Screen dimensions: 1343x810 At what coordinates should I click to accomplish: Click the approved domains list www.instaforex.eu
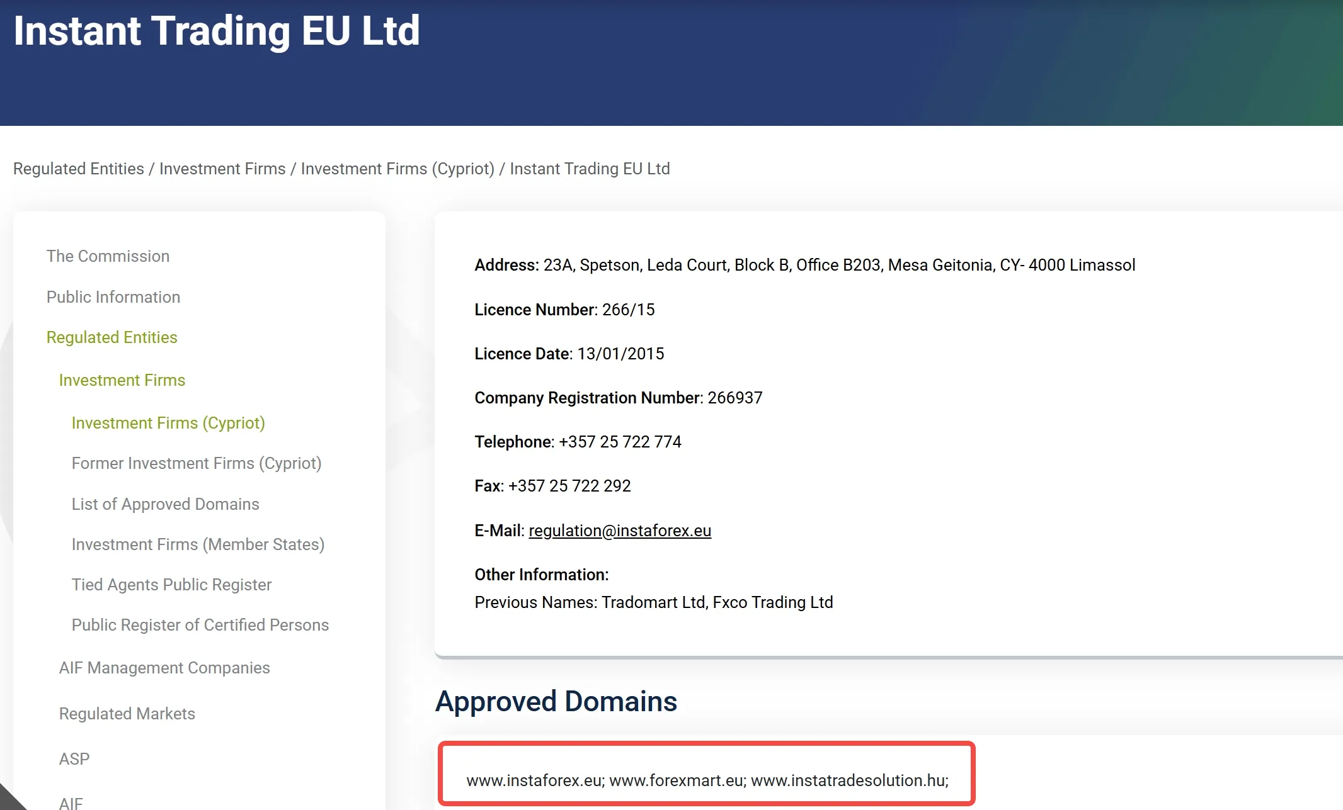(x=707, y=780)
